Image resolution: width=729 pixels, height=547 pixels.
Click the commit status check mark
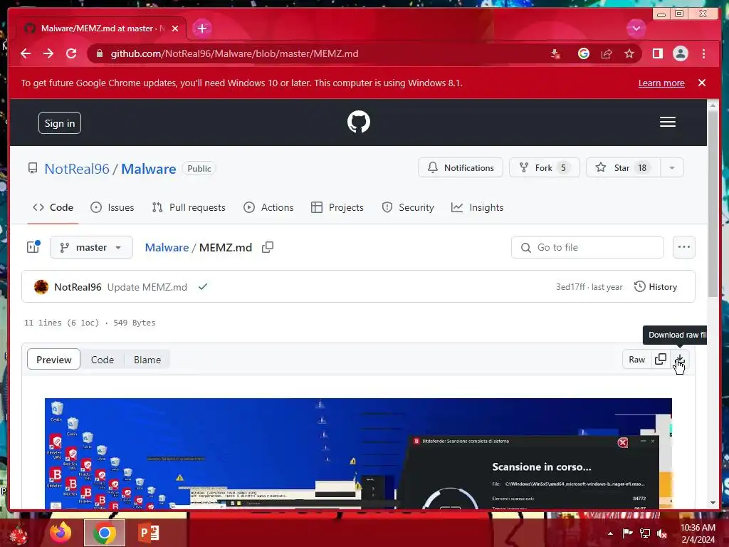[x=203, y=286]
